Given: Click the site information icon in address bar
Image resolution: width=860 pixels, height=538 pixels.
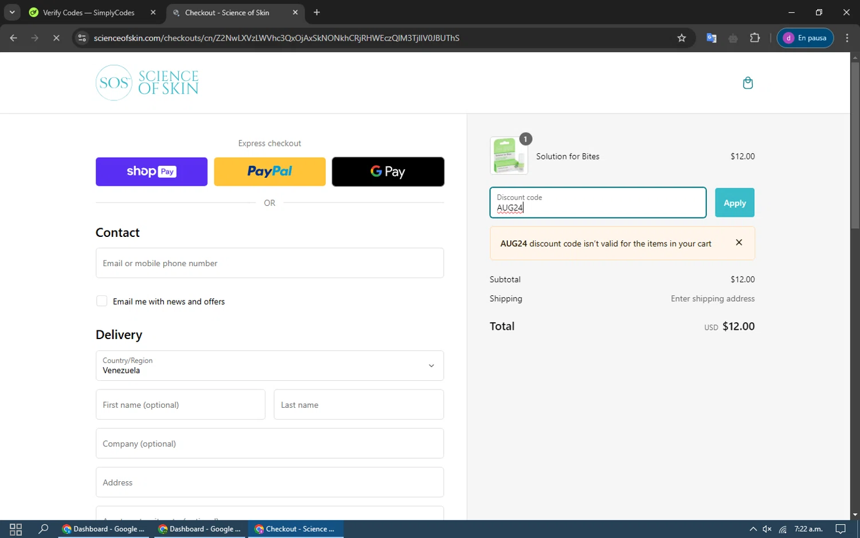Looking at the screenshot, I should coord(82,38).
